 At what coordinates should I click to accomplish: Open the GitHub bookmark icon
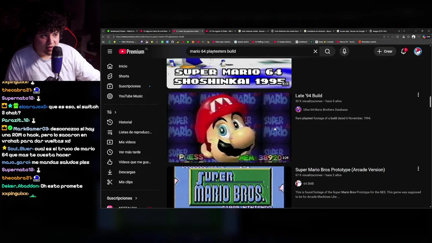[172, 42]
